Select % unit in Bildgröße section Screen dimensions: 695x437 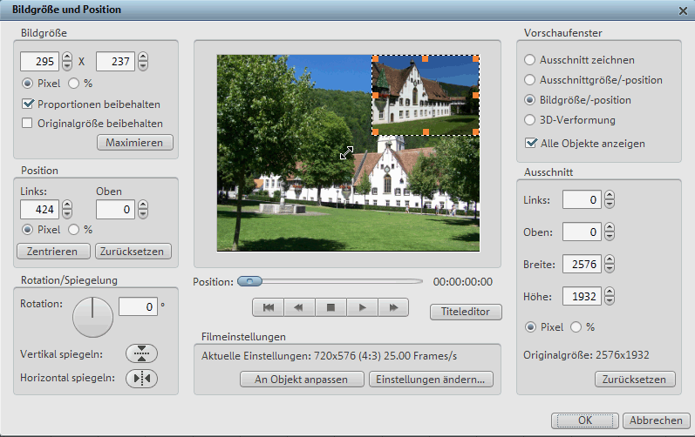[x=73, y=84]
